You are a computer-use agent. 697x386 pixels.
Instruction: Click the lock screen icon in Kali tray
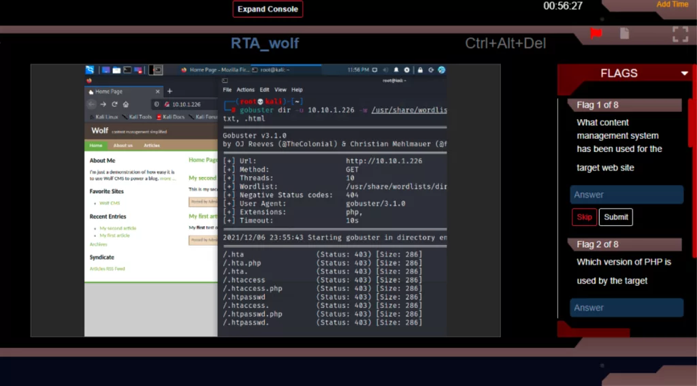coord(420,70)
